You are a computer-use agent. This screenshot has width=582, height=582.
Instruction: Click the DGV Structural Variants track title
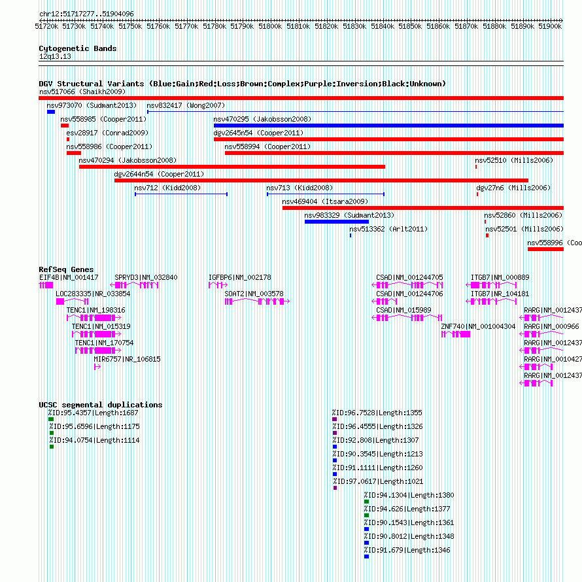(x=242, y=84)
